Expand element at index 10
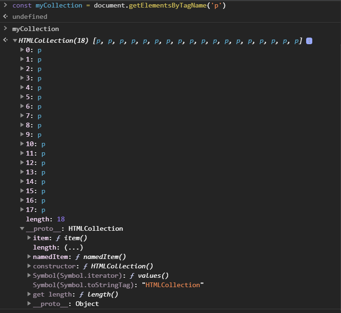 (22, 144)
